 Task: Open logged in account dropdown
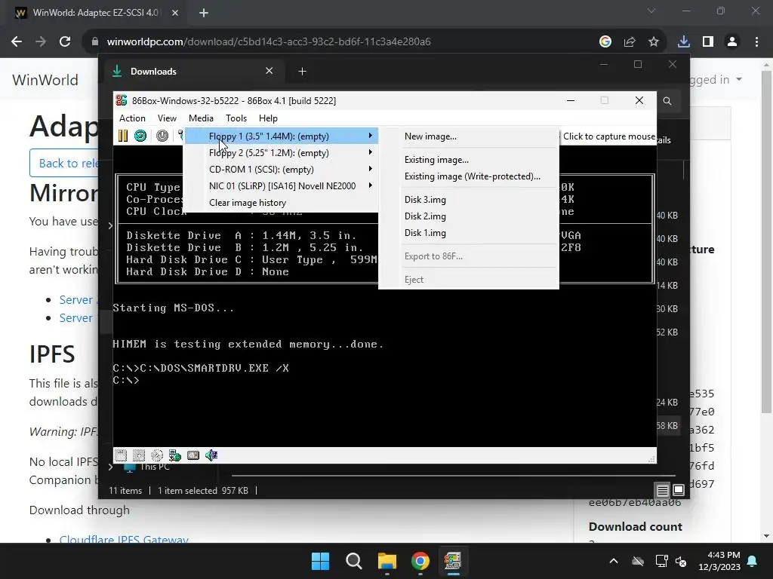716,79
